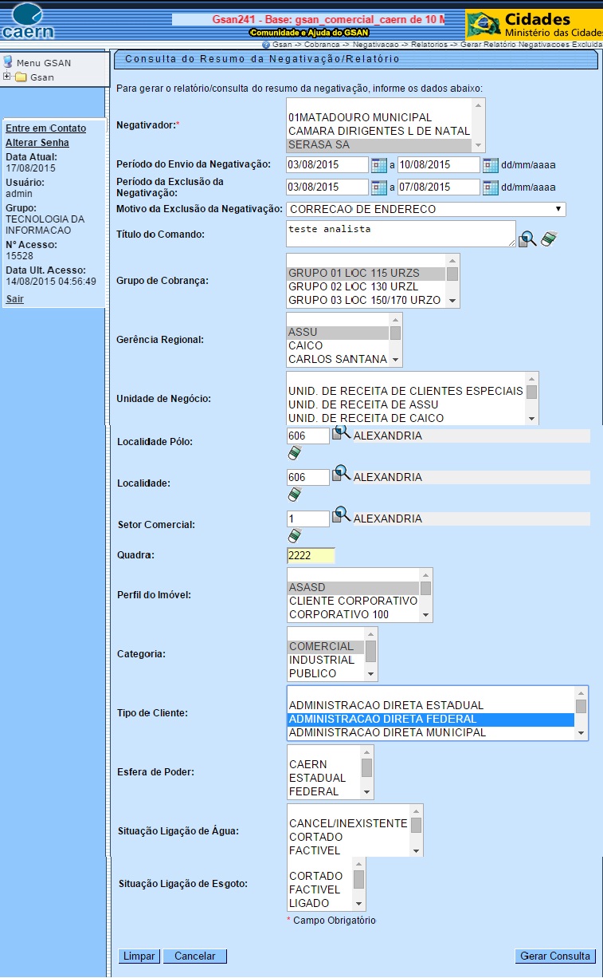The height and width of the screenshot is (978, 603).
Task: Open Motivo da Exclusão da Negativação dropdown
Action: [x=425, y=209]
